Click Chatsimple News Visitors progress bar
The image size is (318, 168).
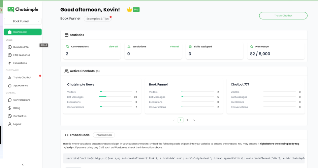pos(116,92)
